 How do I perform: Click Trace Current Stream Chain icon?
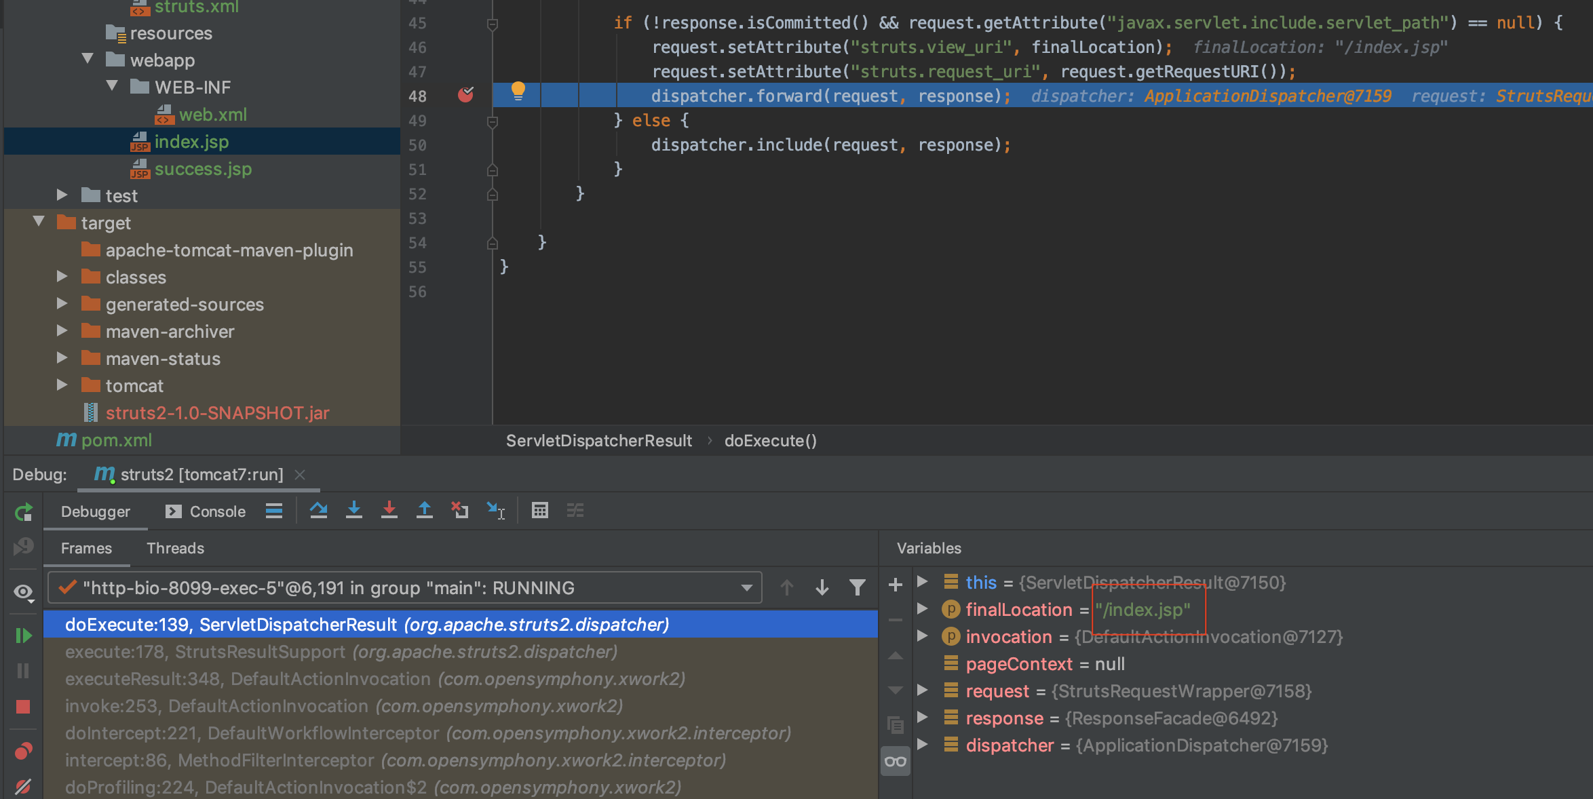[575, 510]
